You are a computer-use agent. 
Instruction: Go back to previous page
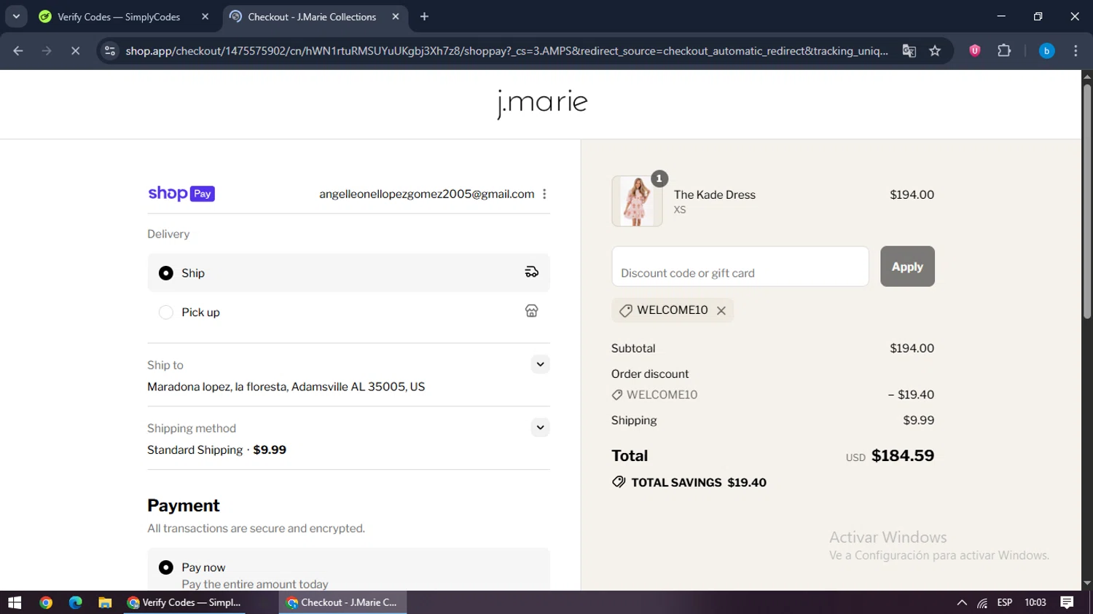tap(18, 51)
